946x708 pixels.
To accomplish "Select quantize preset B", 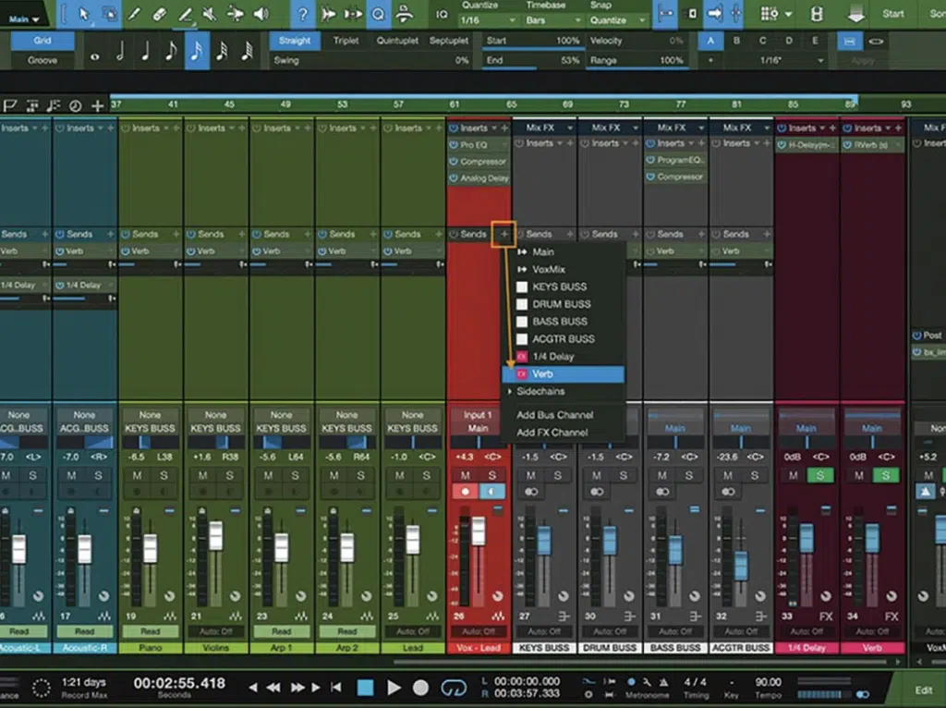I will 736,41.
